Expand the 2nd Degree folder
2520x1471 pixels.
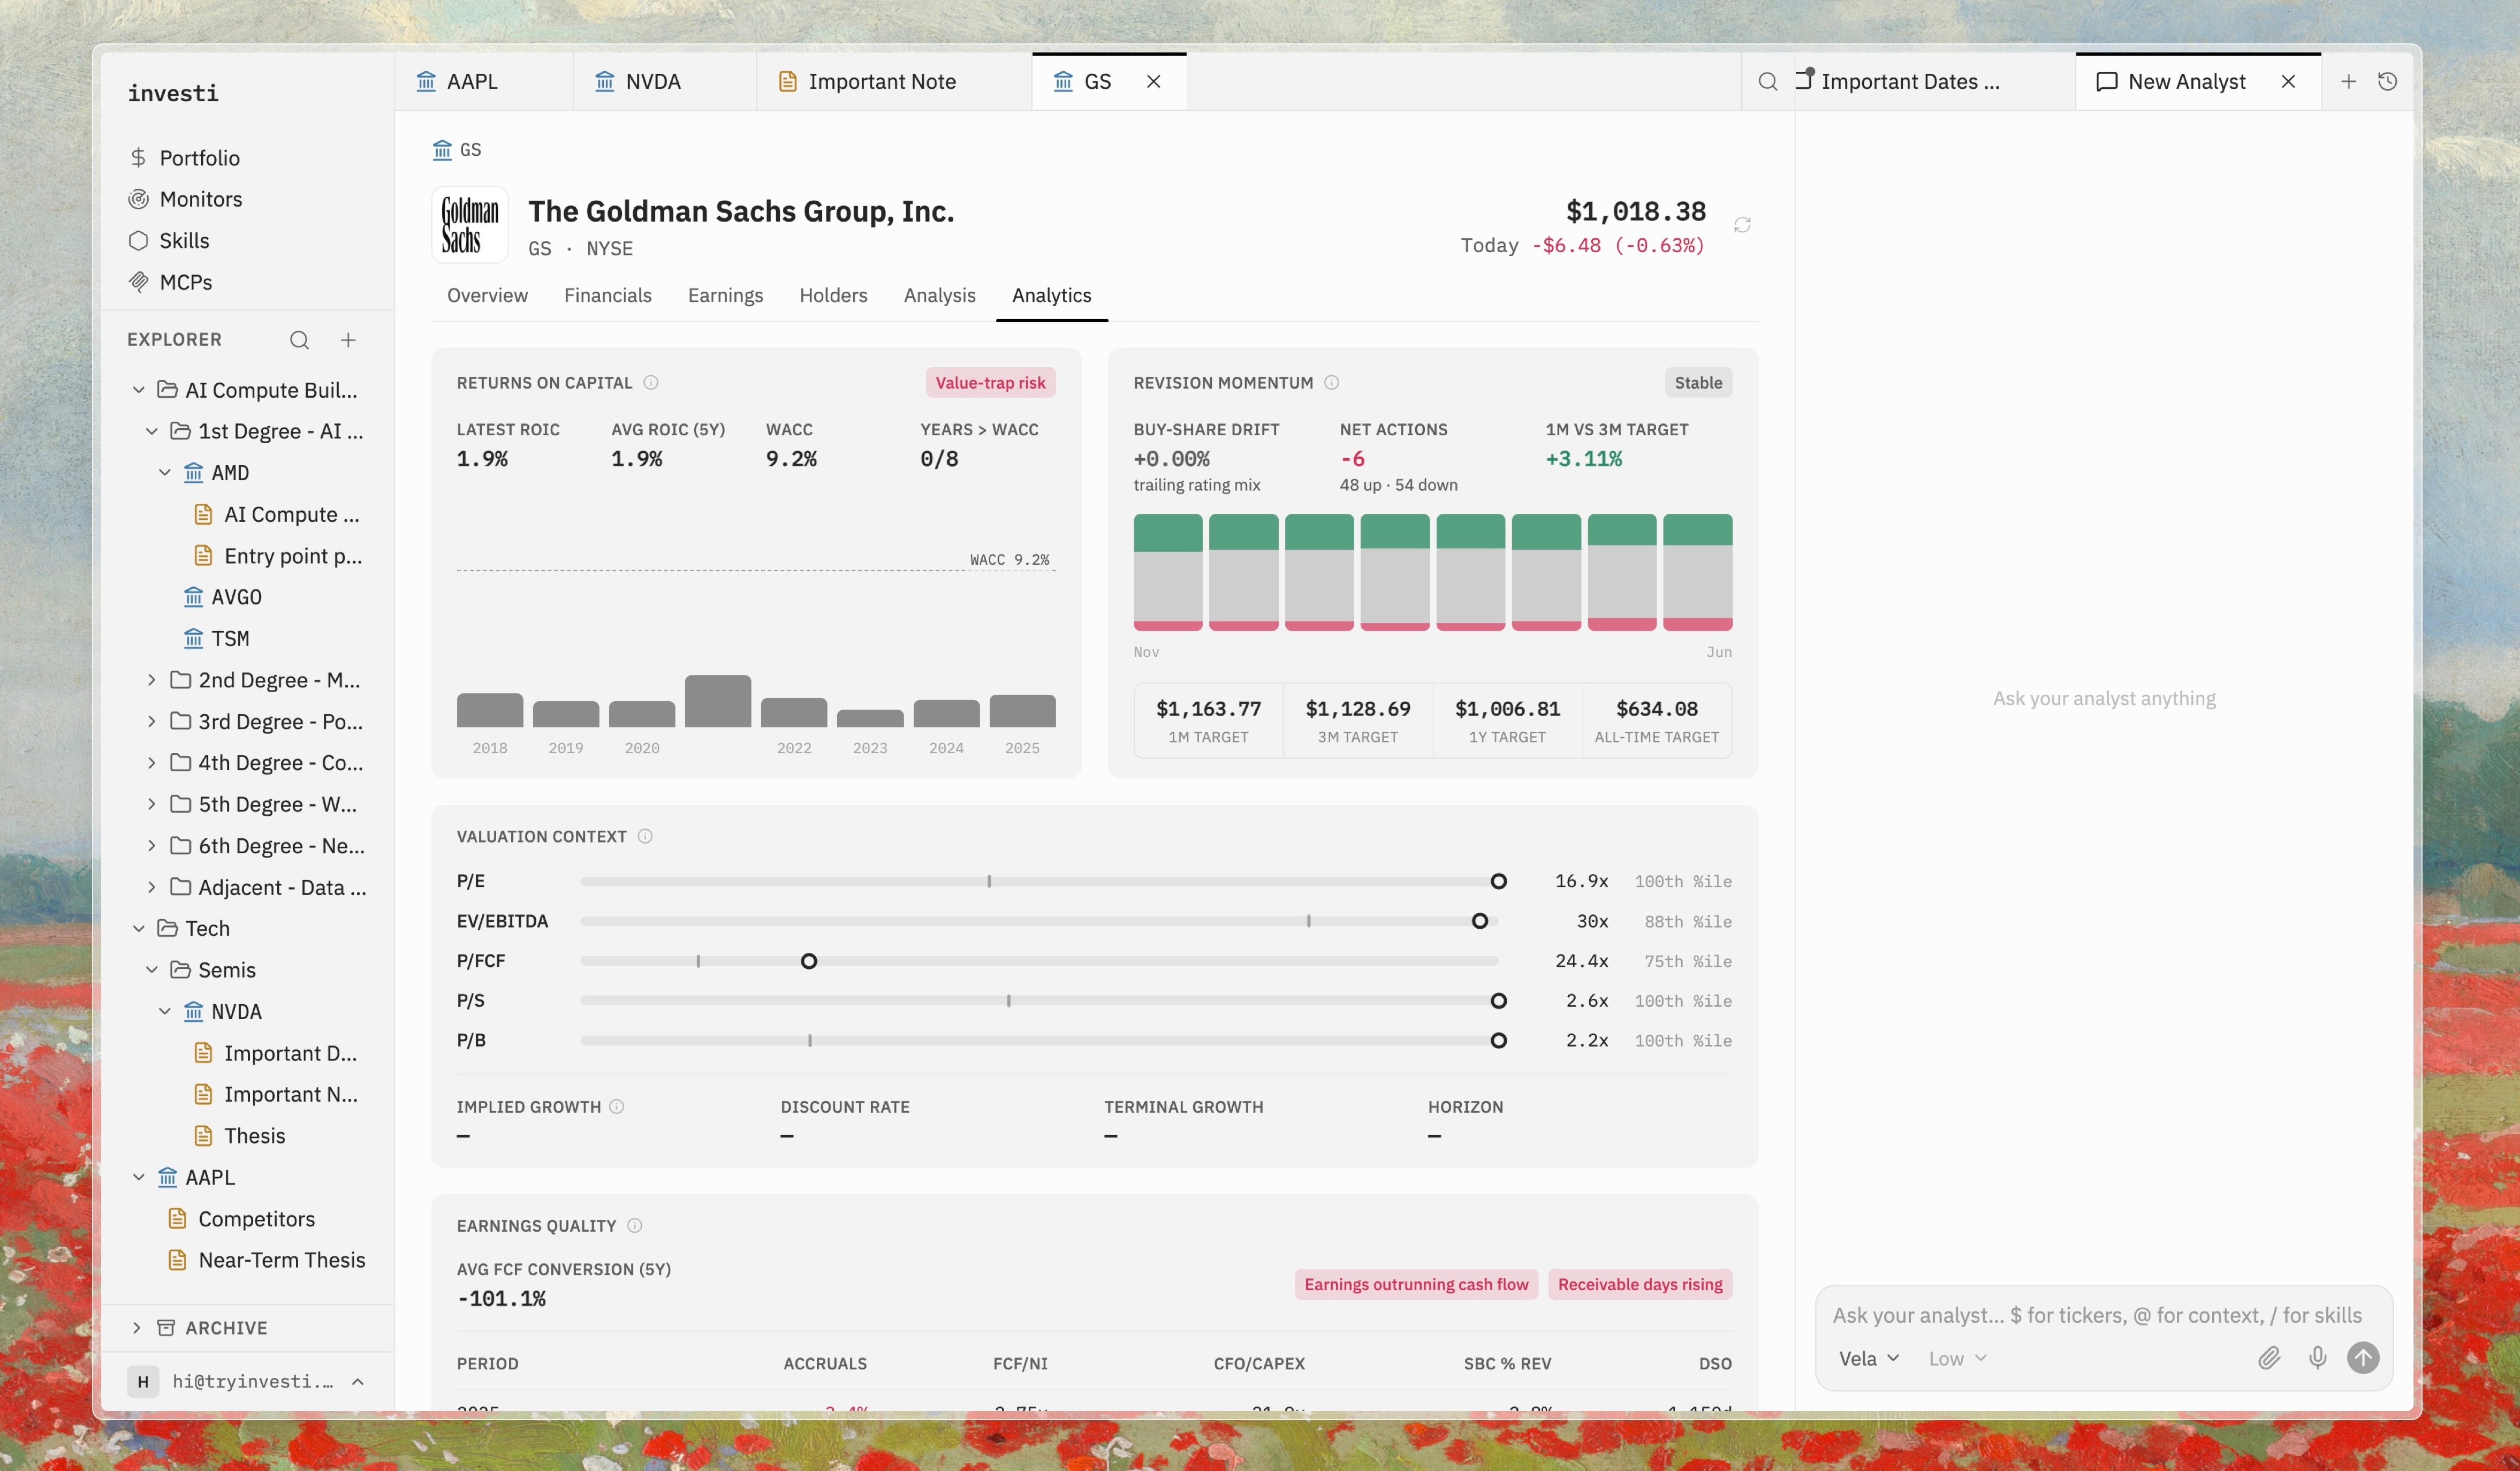[152, 680]
